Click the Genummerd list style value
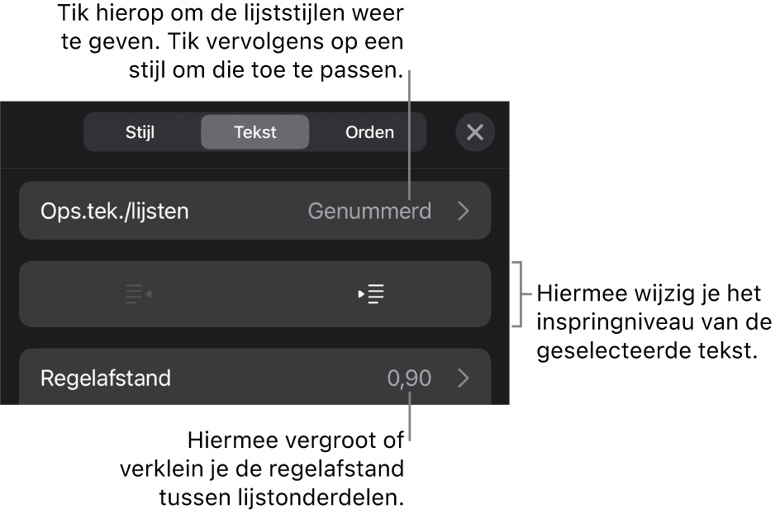Screen dimensions: 780x519 [x=369, y=212]
